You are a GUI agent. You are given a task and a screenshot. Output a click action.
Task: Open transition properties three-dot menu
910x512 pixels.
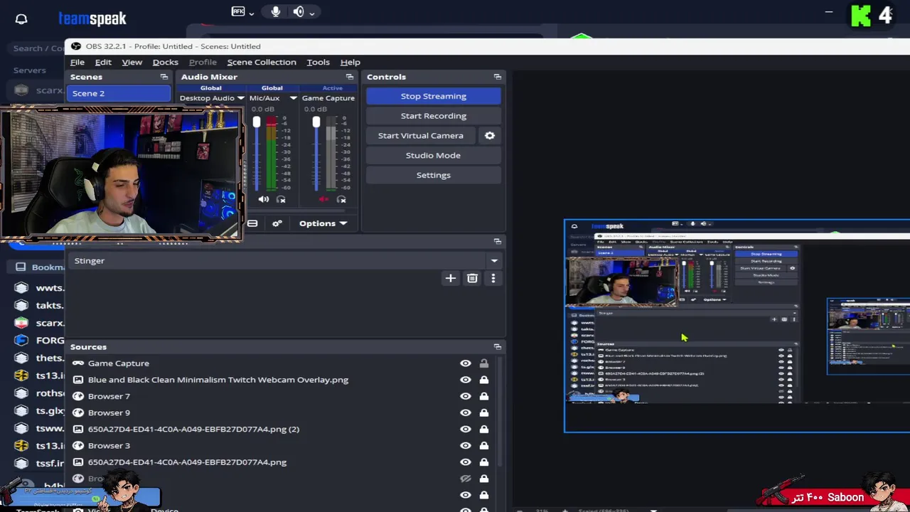(x=493, y=278)
